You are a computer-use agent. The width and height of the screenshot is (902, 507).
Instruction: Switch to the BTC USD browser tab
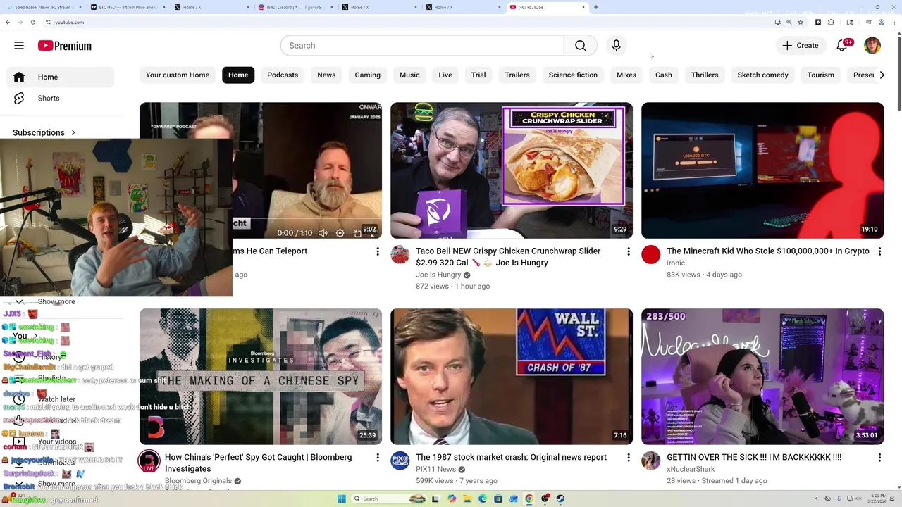[x=127, y=7]
